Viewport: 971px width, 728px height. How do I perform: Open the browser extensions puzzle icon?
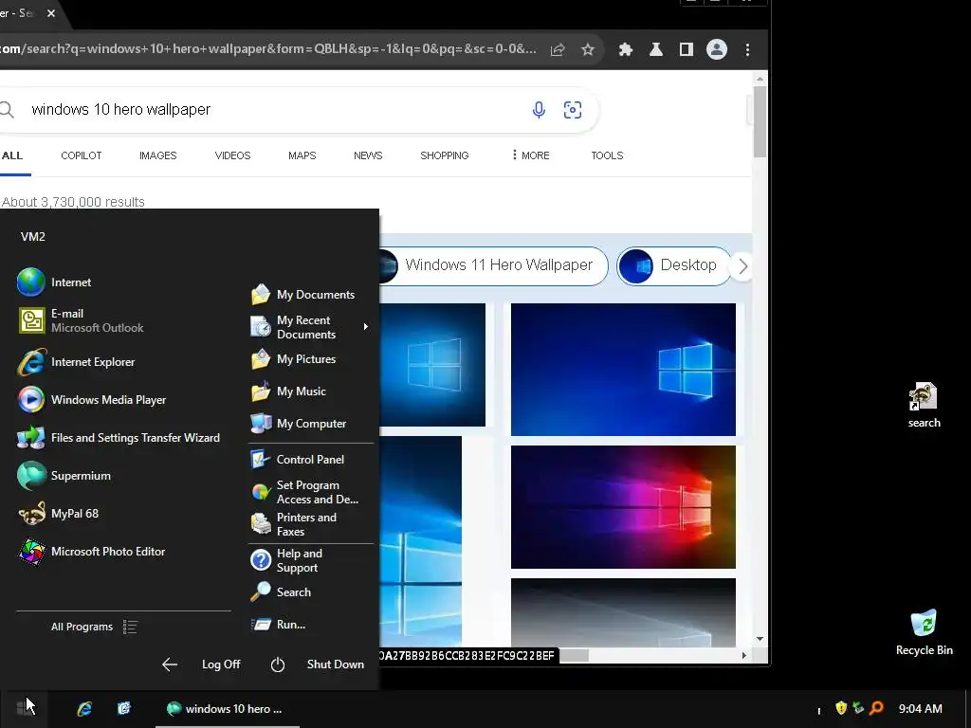[x=626, y=49]
